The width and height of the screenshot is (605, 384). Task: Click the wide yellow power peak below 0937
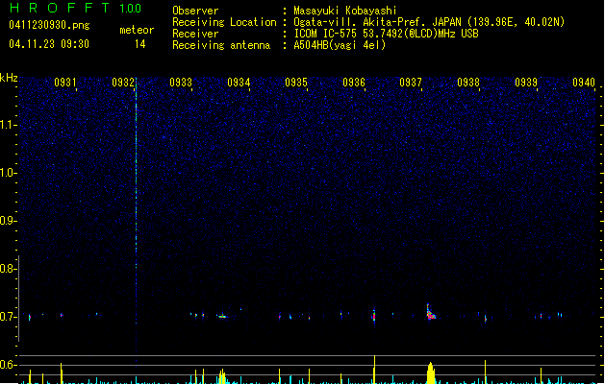(431, 372)
